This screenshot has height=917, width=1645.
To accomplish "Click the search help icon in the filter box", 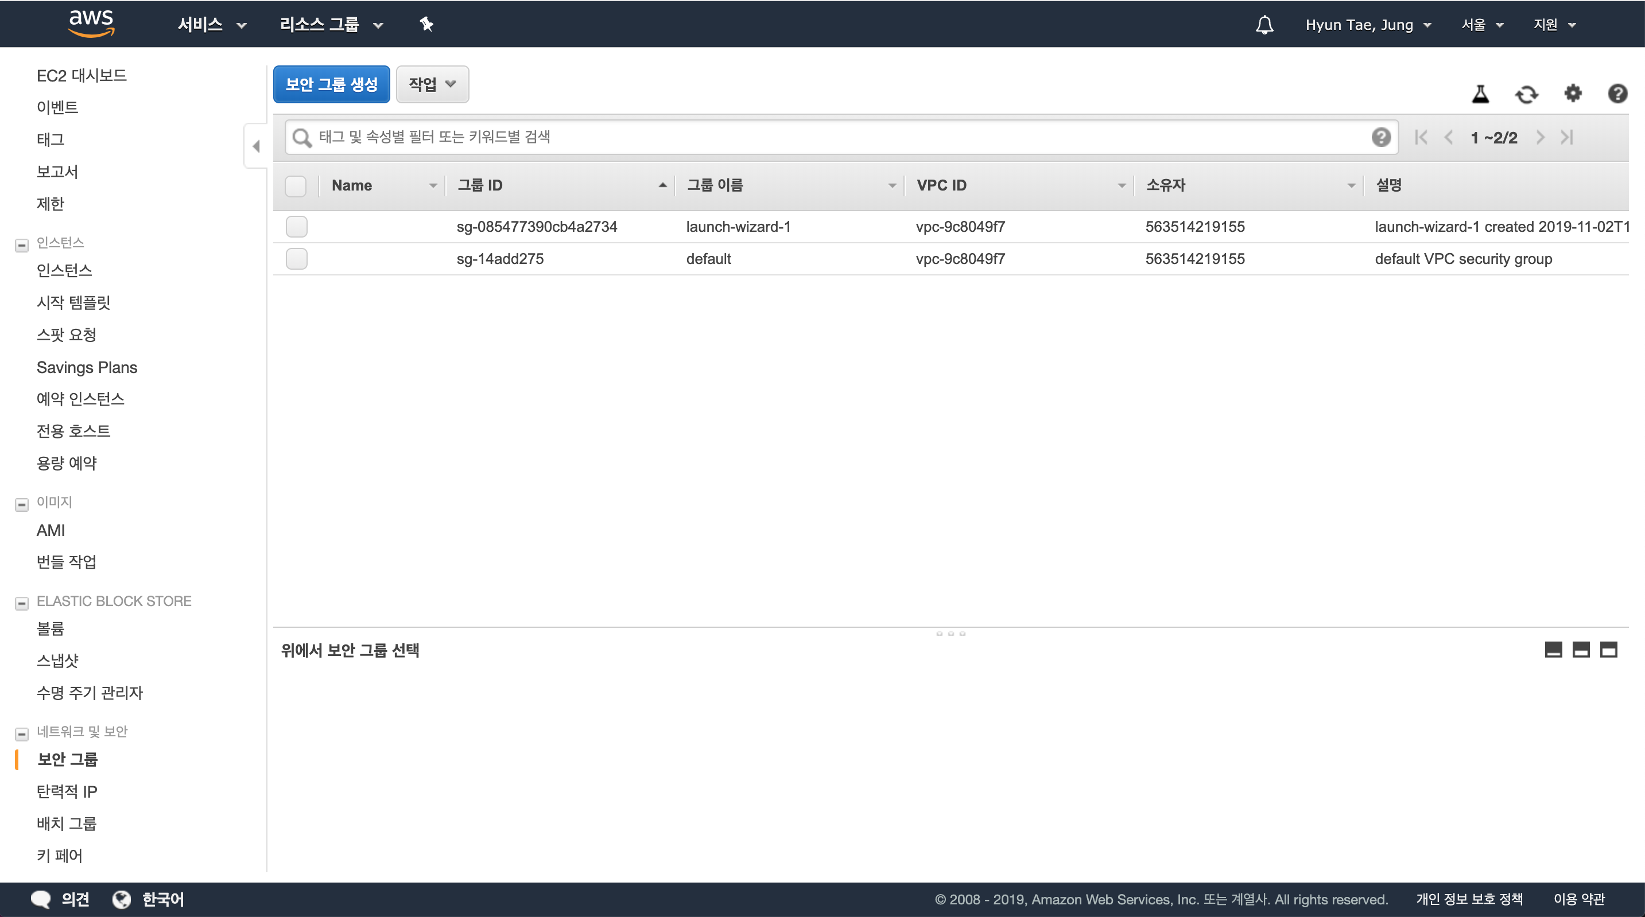I will pos(1380,137).
